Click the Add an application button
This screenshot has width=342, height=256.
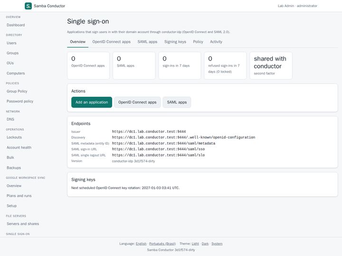tap(92, 102)
